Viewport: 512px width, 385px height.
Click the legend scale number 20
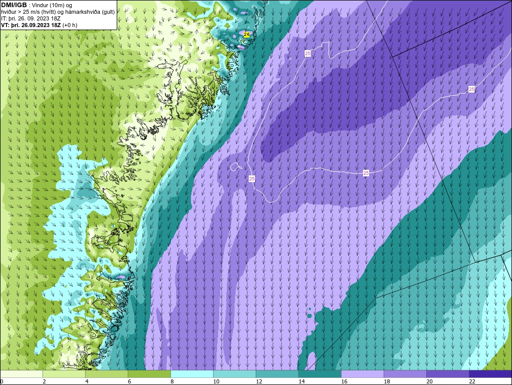coord(430,382)
